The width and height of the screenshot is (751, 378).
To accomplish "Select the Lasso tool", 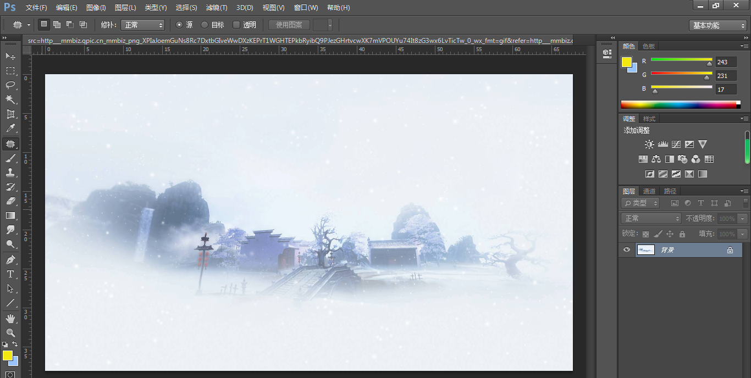I will pyautogui.click(x=10, y=85).
